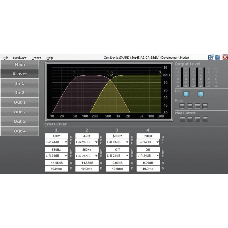
Task: Open channel 4 HPF slope dropdown
Action: tap(148, 142)
